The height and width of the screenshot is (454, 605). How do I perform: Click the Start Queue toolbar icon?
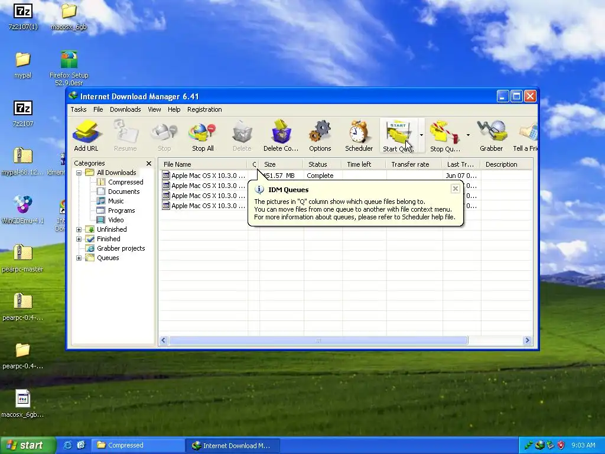pyautogui.click(x=399, y=135)
